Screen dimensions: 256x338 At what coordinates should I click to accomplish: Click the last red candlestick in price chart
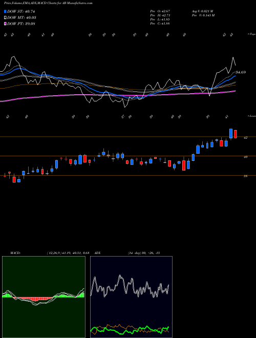pyautogui.click(x=236, y=134)
